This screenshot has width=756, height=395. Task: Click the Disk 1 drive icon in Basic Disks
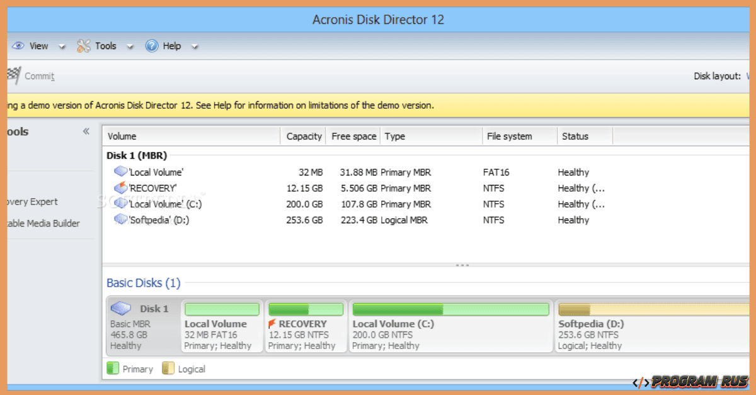click(x=121, y=308)
